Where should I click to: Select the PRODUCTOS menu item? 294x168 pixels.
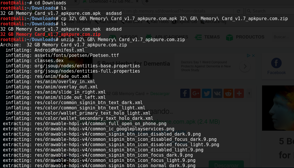click(x=250, y=37)
